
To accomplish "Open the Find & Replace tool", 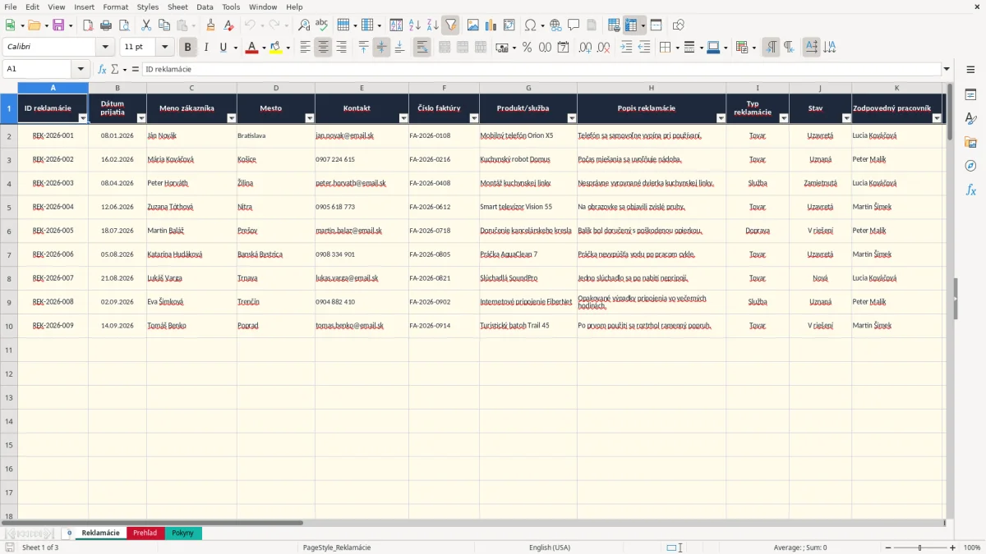I will (304, 25).
